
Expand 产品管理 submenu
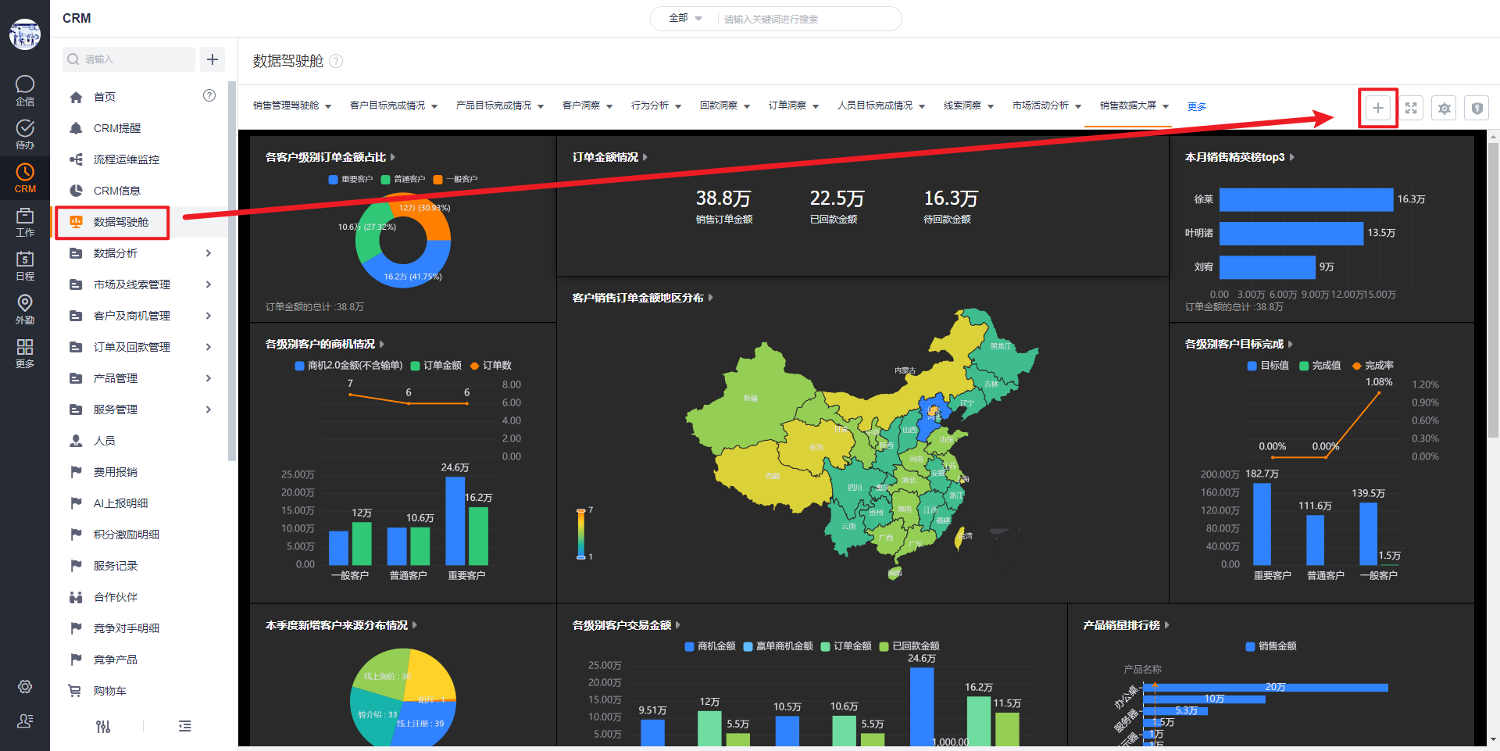pyautogui.click(x=209, y=378)
